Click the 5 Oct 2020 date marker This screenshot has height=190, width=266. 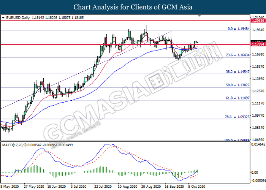tap(196, 187)
